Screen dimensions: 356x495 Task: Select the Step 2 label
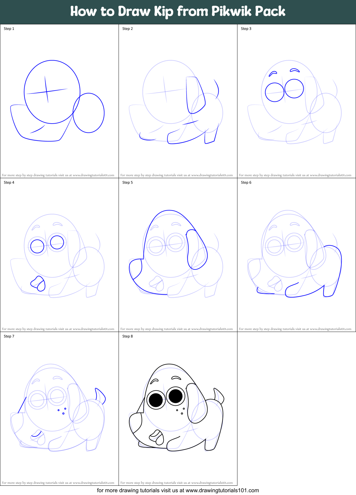pyautogui.click(x=127, y=29)
